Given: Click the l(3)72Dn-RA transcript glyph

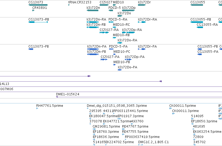Looking at the screenshot, I should [92, 22].
